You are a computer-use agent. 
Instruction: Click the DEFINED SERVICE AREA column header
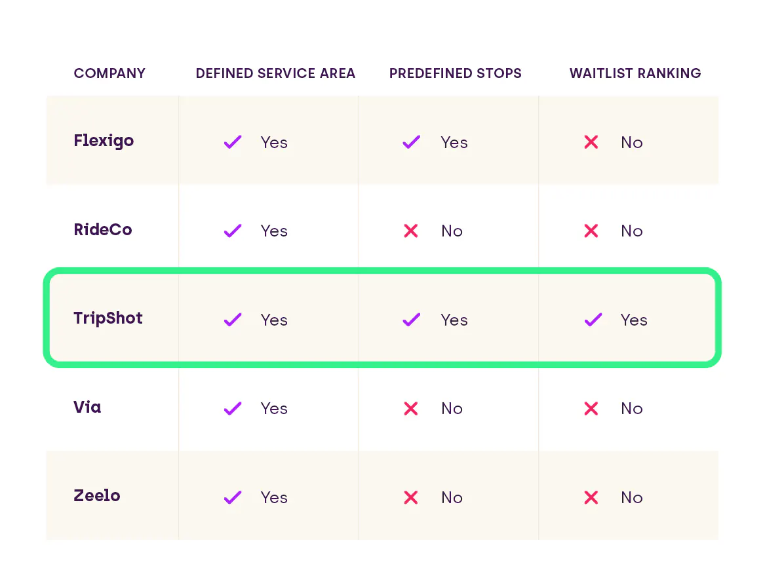pos(275,73)
